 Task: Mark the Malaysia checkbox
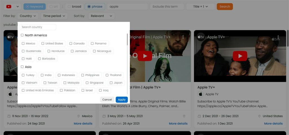[x=65, y=83]
